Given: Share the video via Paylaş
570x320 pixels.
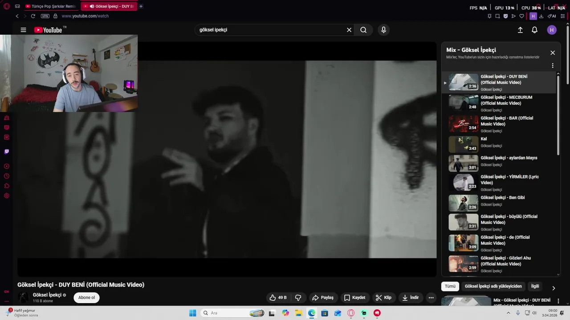Looking at the screenshot, I should pos(323,297).
